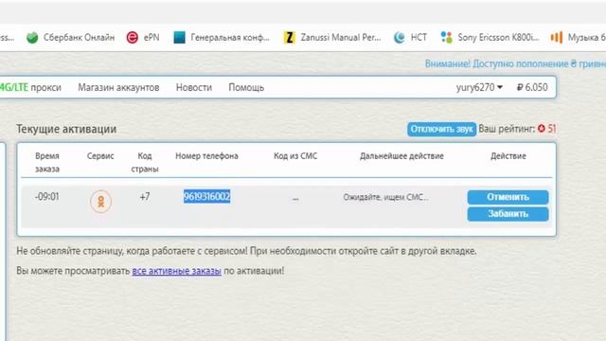Image resolution: width=606 pixels, height=341 pixels.
Task: Click the -09:01 order time value
Action: click(x=46, y=197)
